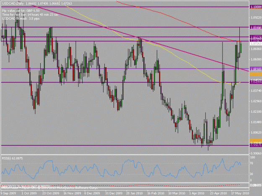Click the 16 Nov 2009 date label
This screenshot has height=196, width=262.
[72, 193]
